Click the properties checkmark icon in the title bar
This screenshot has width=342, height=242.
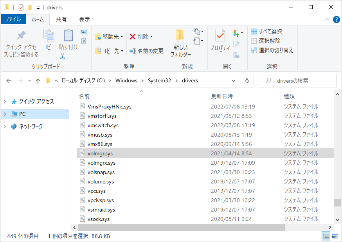[x=21, y=8]
